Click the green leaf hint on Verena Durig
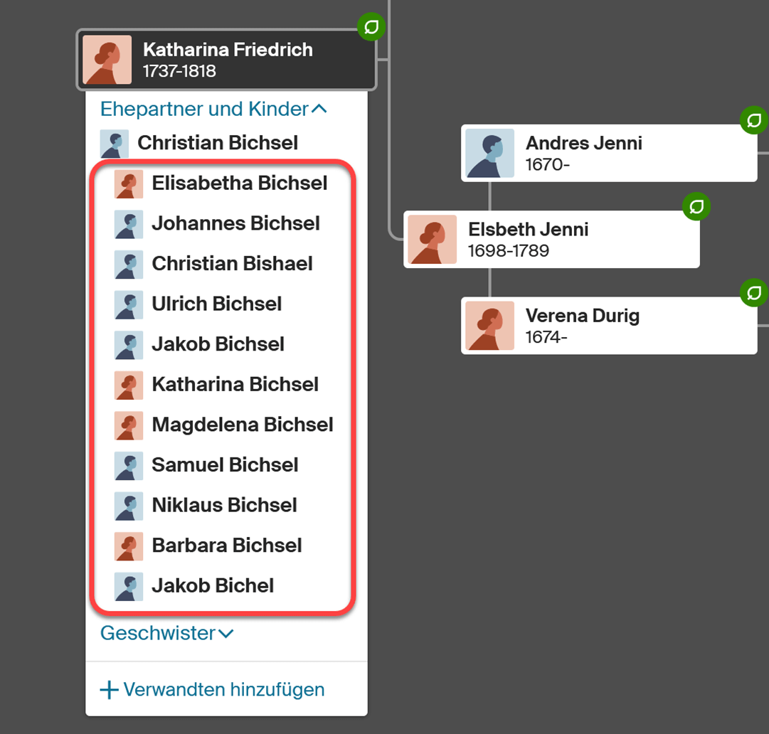The height and width of the screenshot is (734, 769). 754,292
